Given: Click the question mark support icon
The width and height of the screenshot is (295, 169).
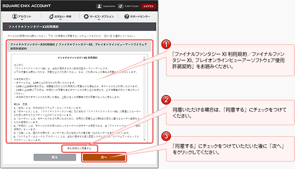Looking at the screenshot, I should 127,16.
